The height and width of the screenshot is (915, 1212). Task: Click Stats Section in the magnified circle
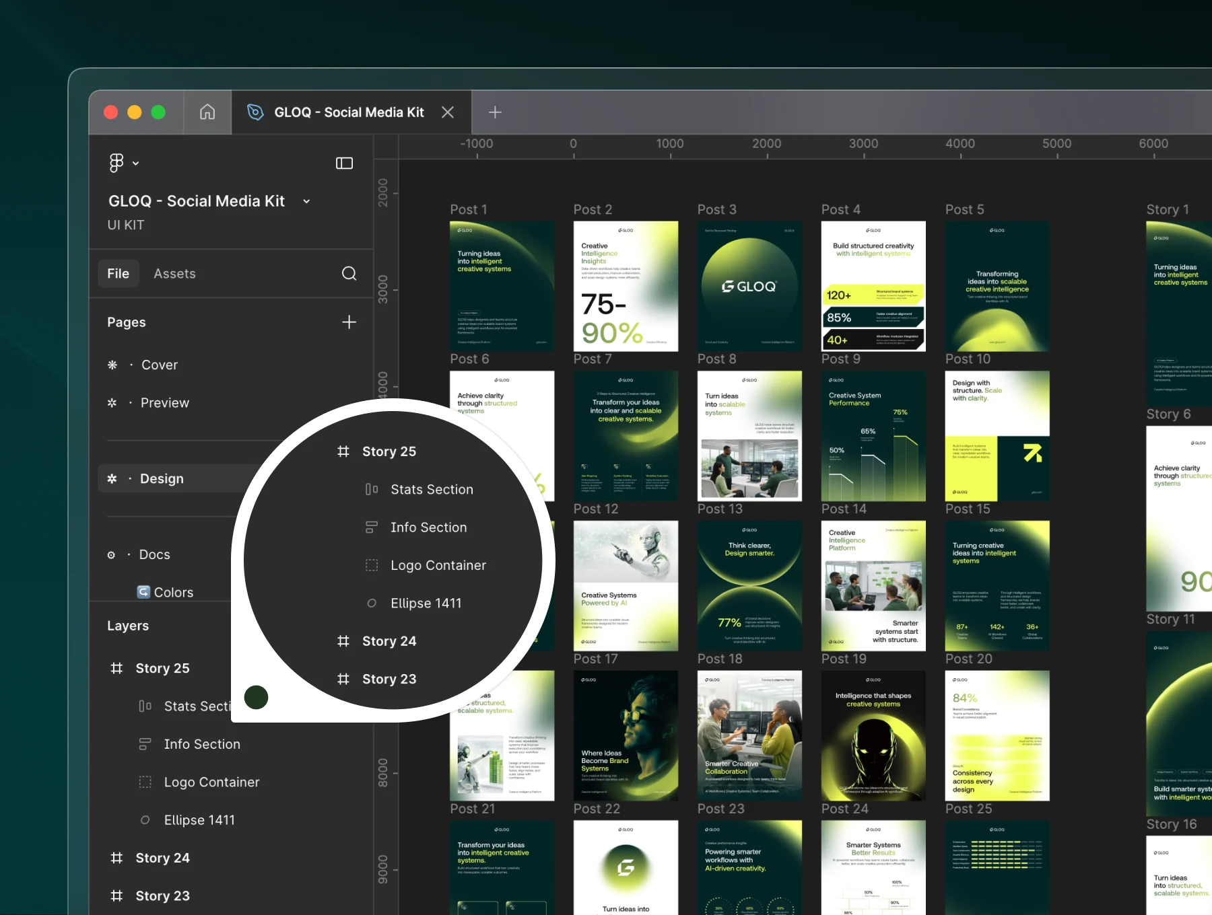coord(432,490)
